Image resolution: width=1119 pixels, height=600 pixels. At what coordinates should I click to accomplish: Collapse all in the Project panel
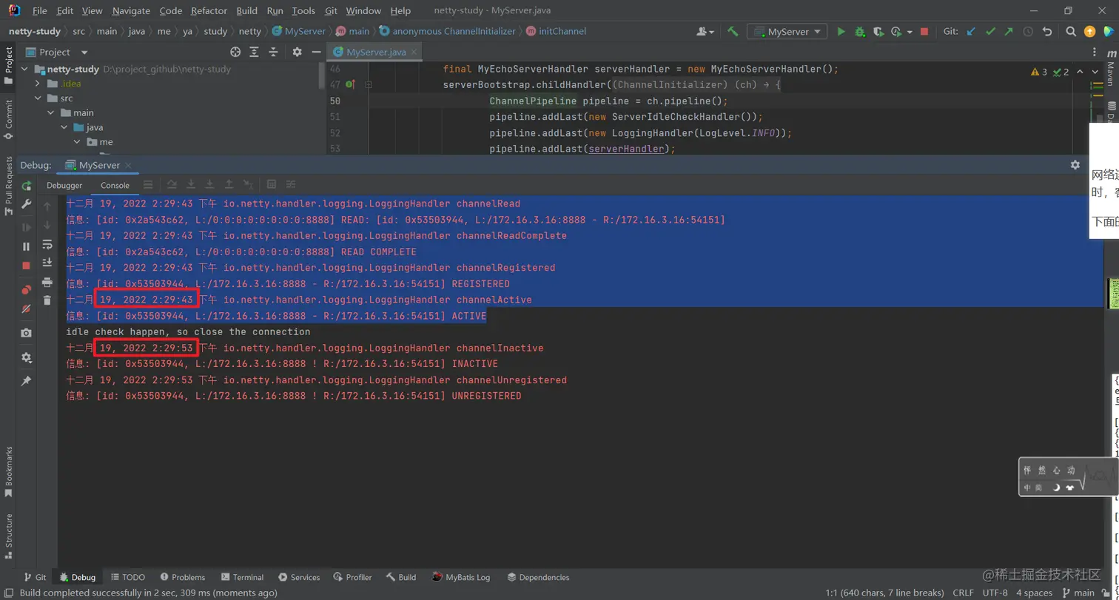click(x=274, y=52)
